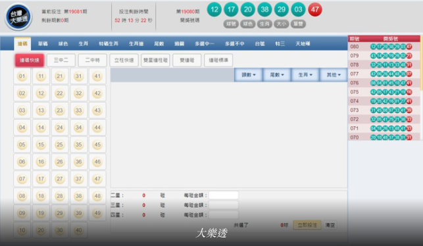
Task: Show draw results by 單雙
Action: pos(298,24)
